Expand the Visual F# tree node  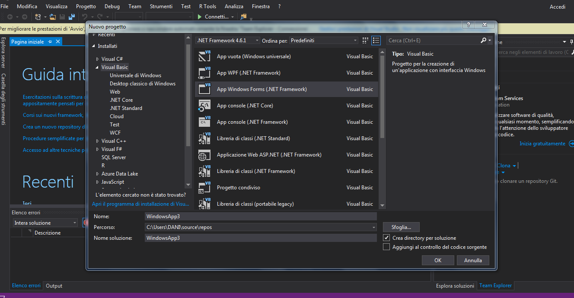point(97,149)
